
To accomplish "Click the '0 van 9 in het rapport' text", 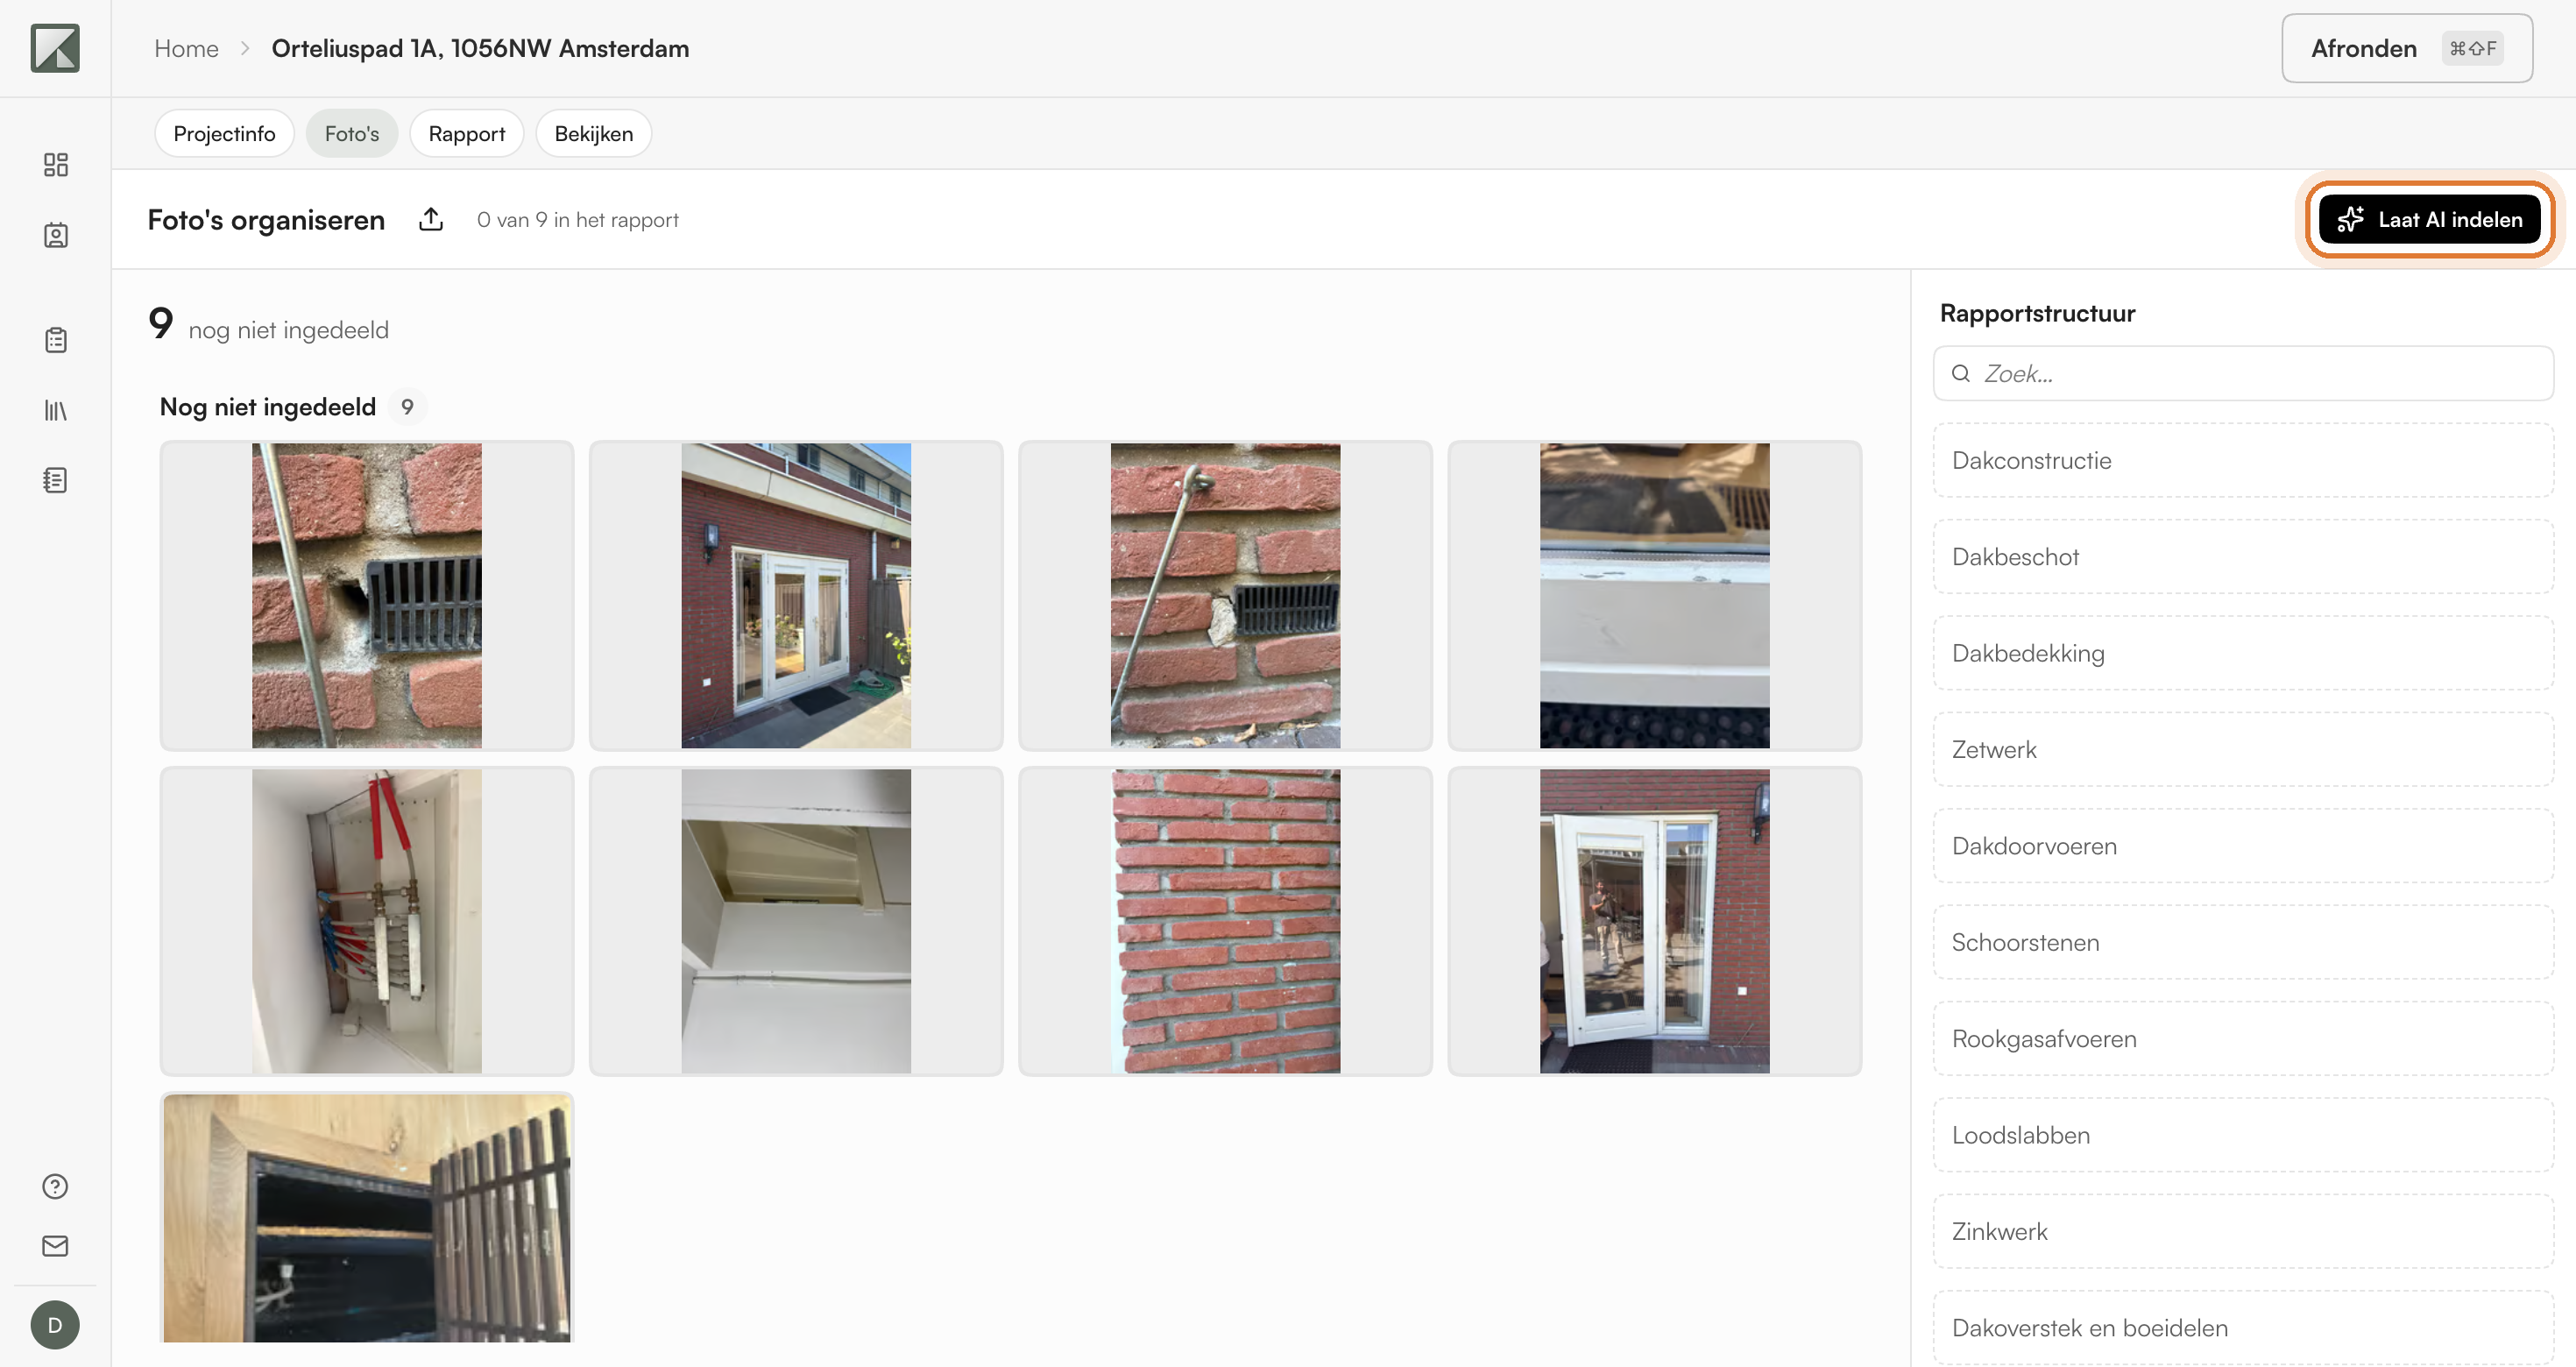I will point(577,220).
